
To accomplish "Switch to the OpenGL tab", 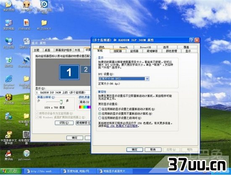I will pyautogui.click(x=123, y=48).
